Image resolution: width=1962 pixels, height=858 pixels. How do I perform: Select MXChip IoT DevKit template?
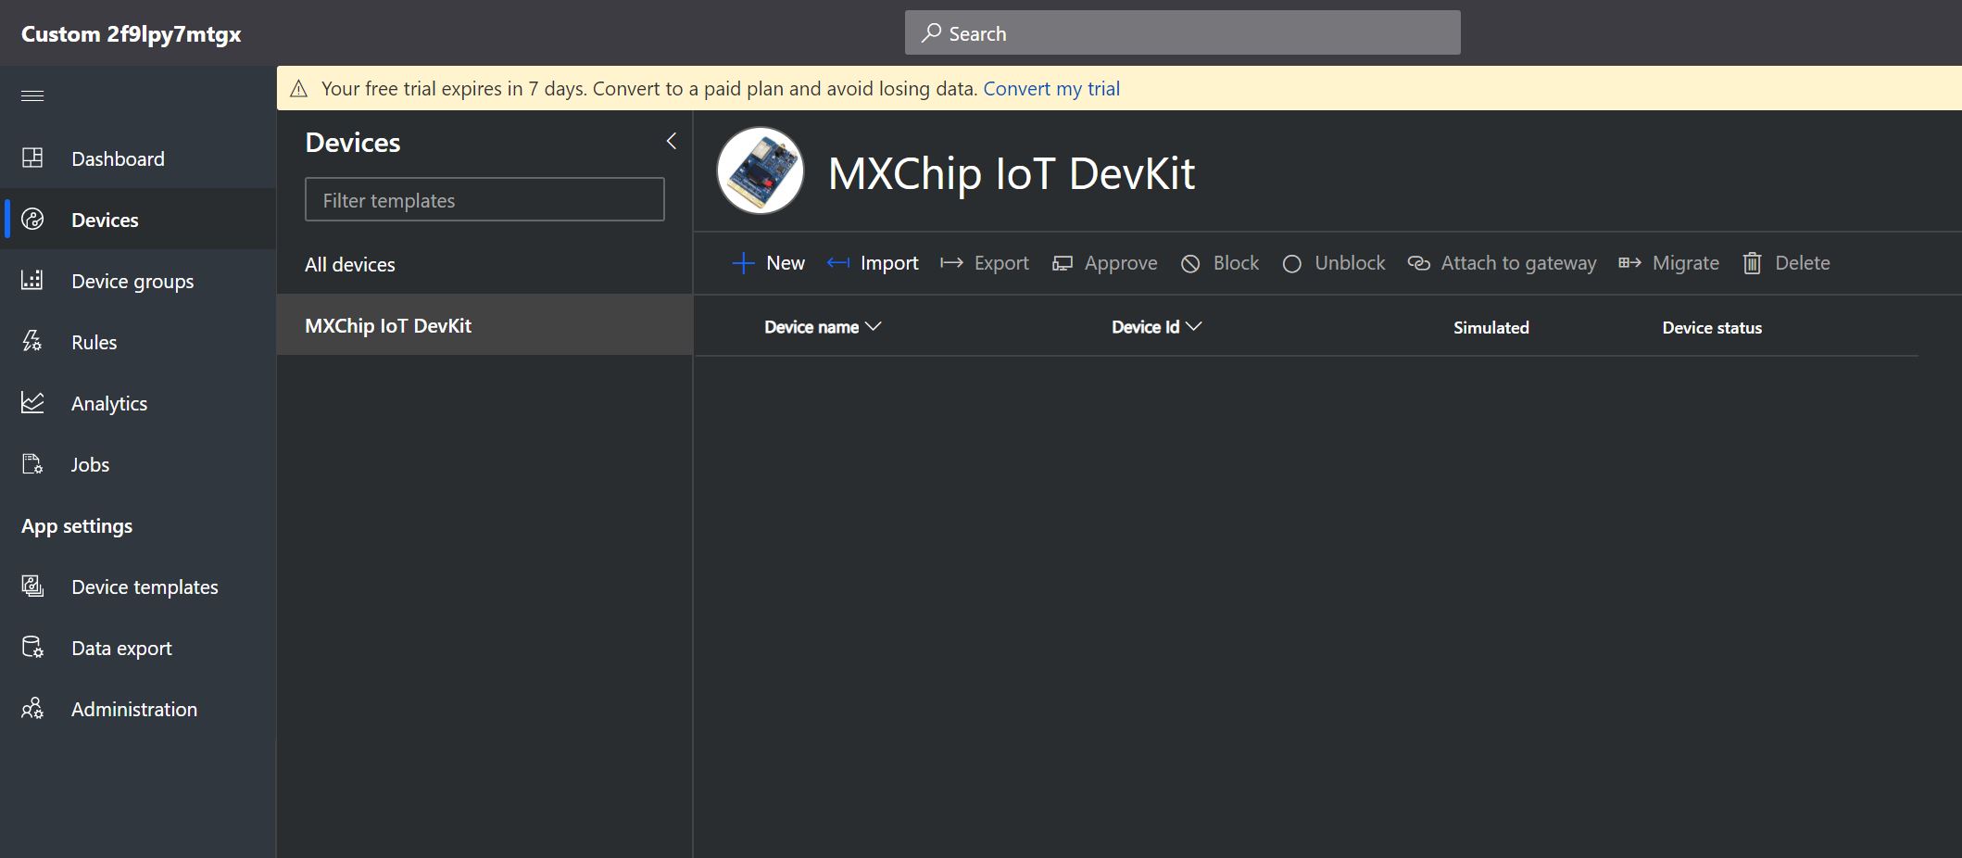click(388, 326)
